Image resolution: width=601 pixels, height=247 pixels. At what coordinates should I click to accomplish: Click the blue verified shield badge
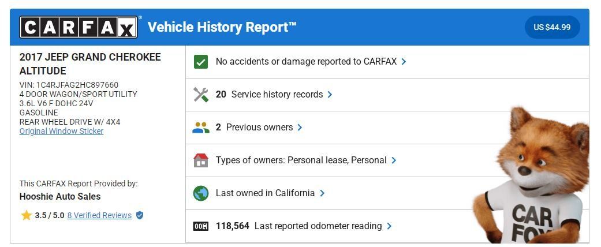coord(140,216)
